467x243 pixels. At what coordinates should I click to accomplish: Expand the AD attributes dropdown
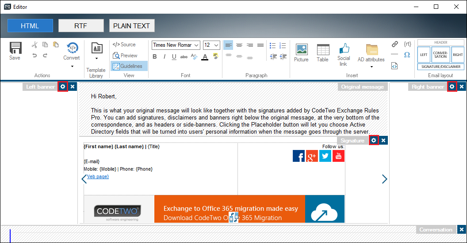point(371,67)
